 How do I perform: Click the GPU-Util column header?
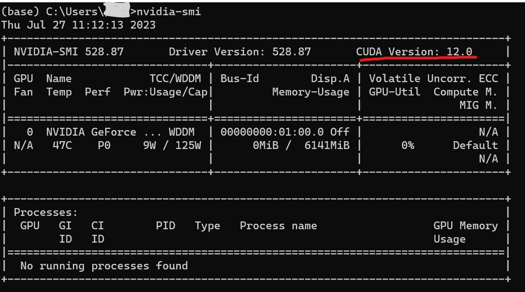point(394,92)
